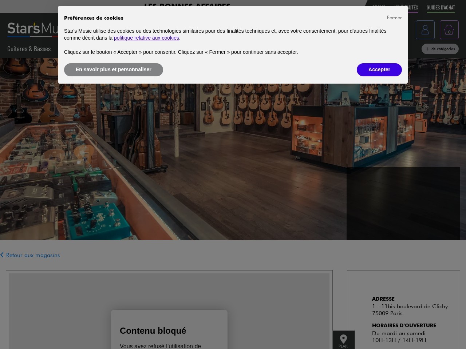Click En savoir plus et personnaliser

113,69
